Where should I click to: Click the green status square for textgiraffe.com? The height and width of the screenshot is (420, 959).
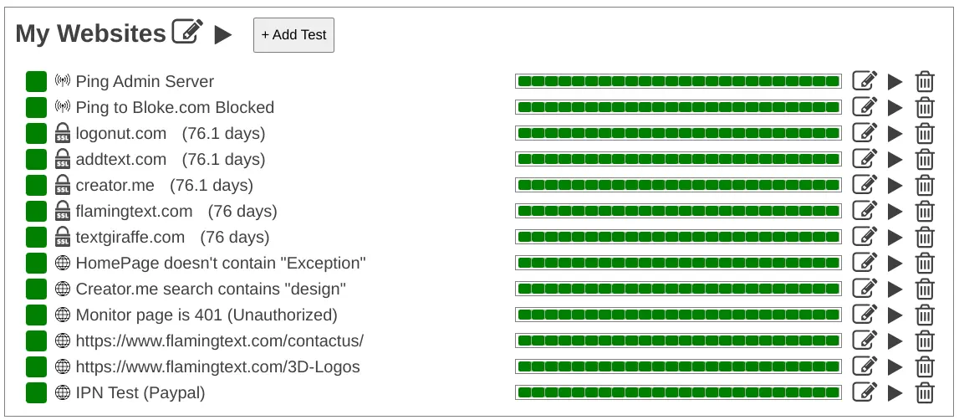[36, 237]
